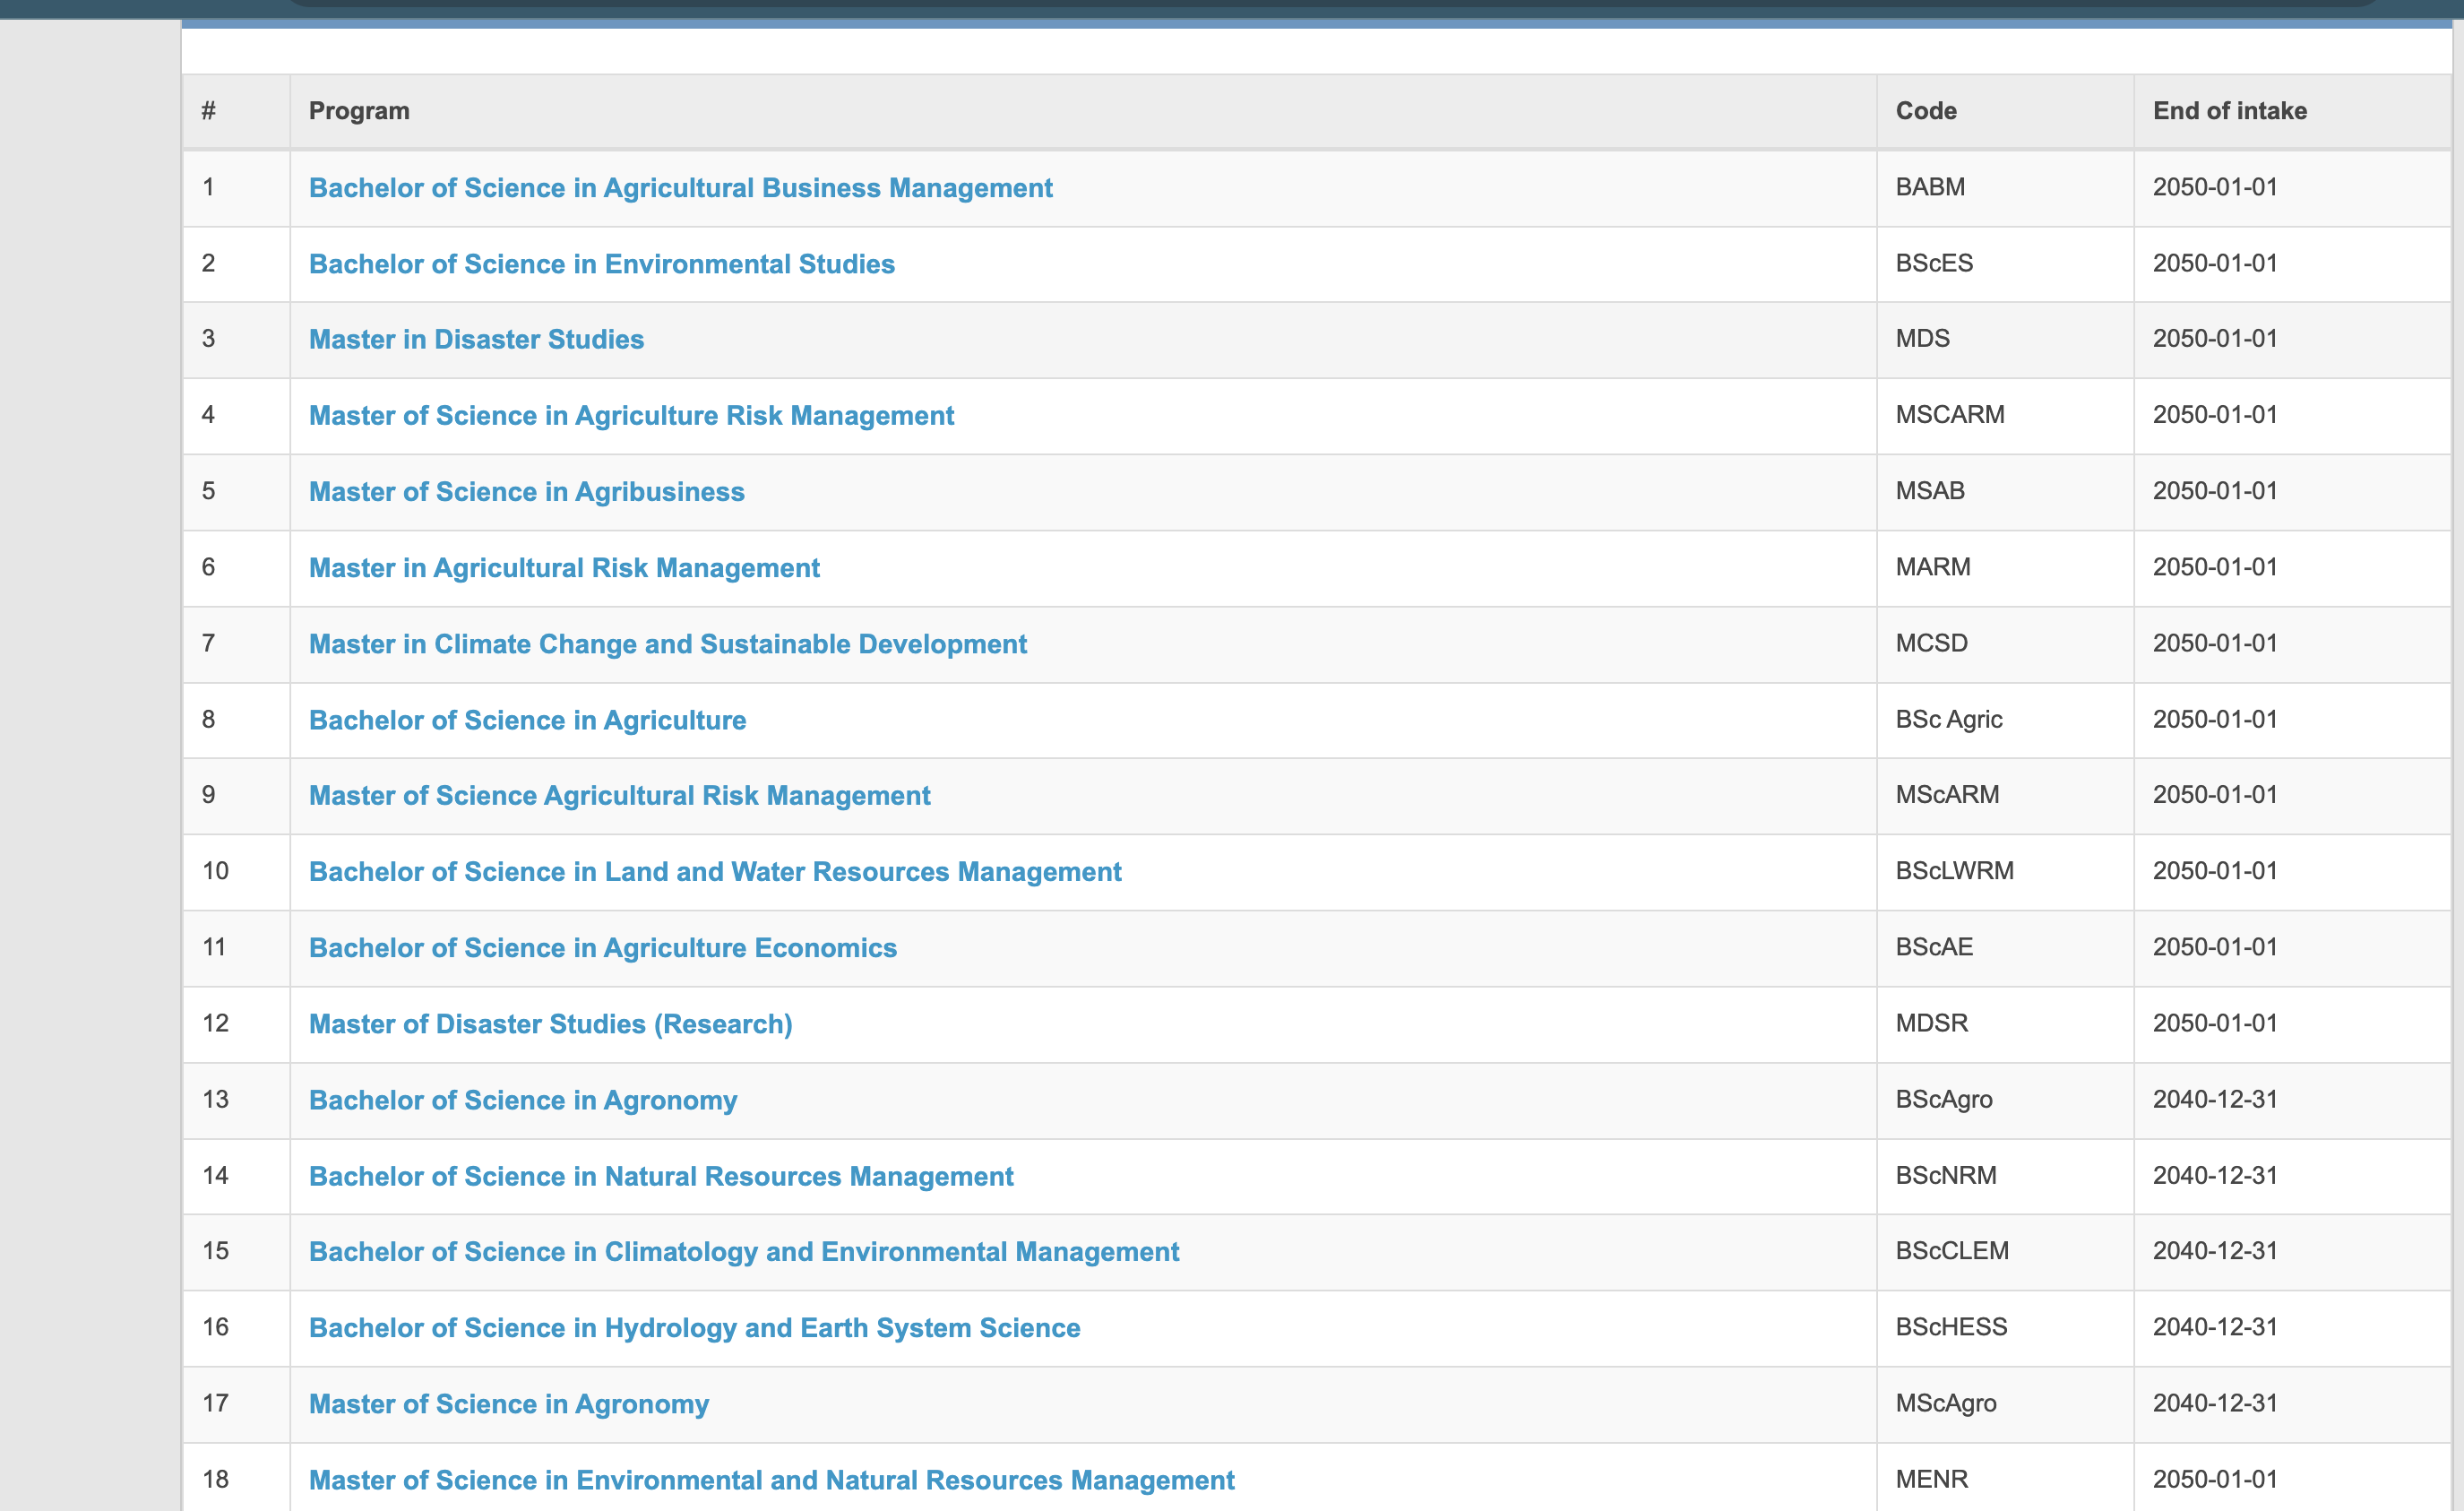Viewport: 2464px width, 1511px height.
Task: Click the Program column header
Action: 359,111
